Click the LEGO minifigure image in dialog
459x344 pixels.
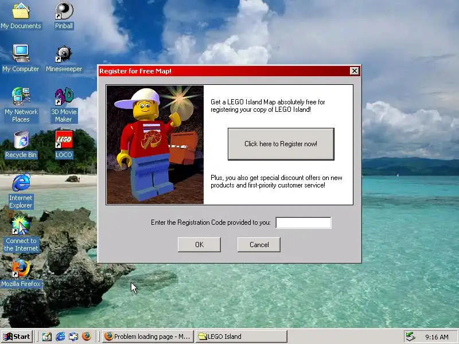(x=155, y=144)
